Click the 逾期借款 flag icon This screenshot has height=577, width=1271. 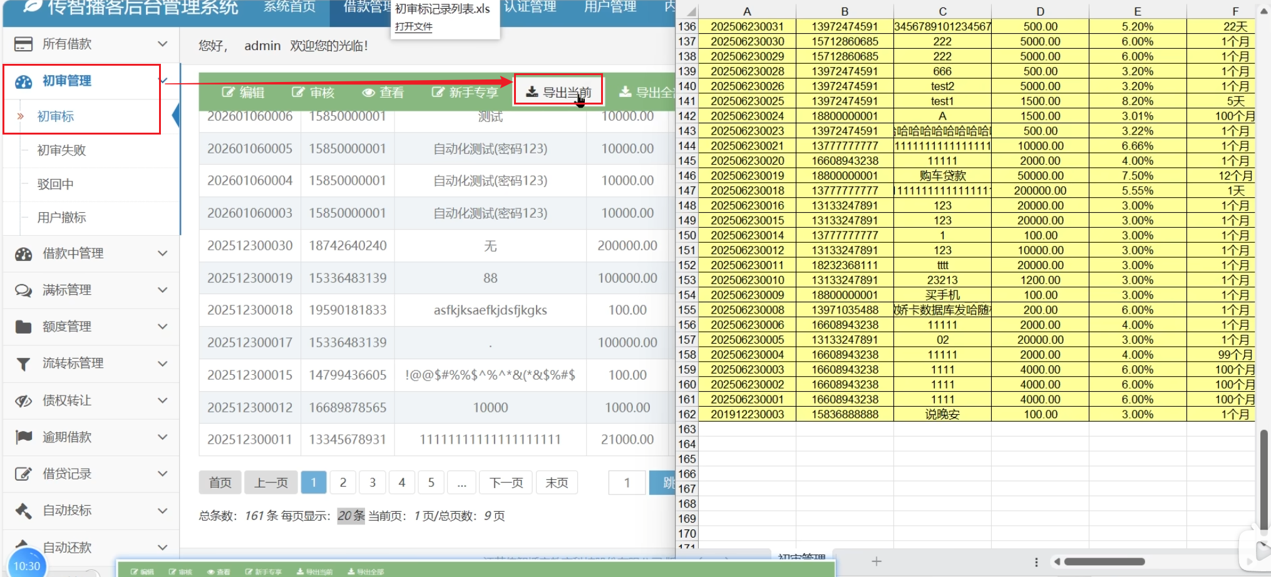click(23, 437)
